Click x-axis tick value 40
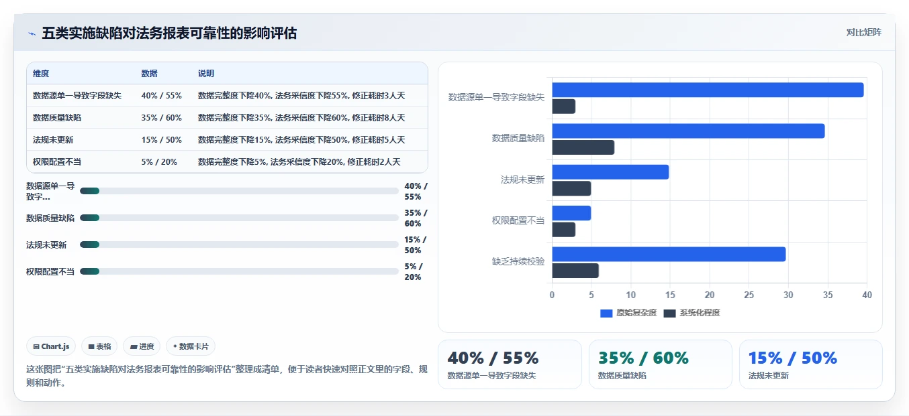909x416 pixels. pyautogui.click(x=867, y=295)
